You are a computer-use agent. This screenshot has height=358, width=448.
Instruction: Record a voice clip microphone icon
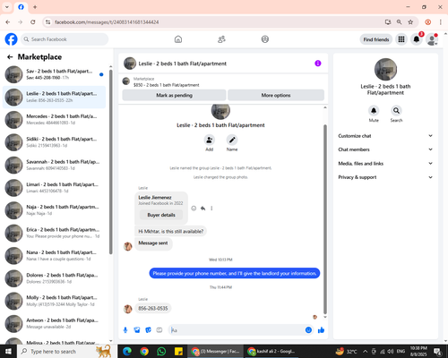coord(125,330)
